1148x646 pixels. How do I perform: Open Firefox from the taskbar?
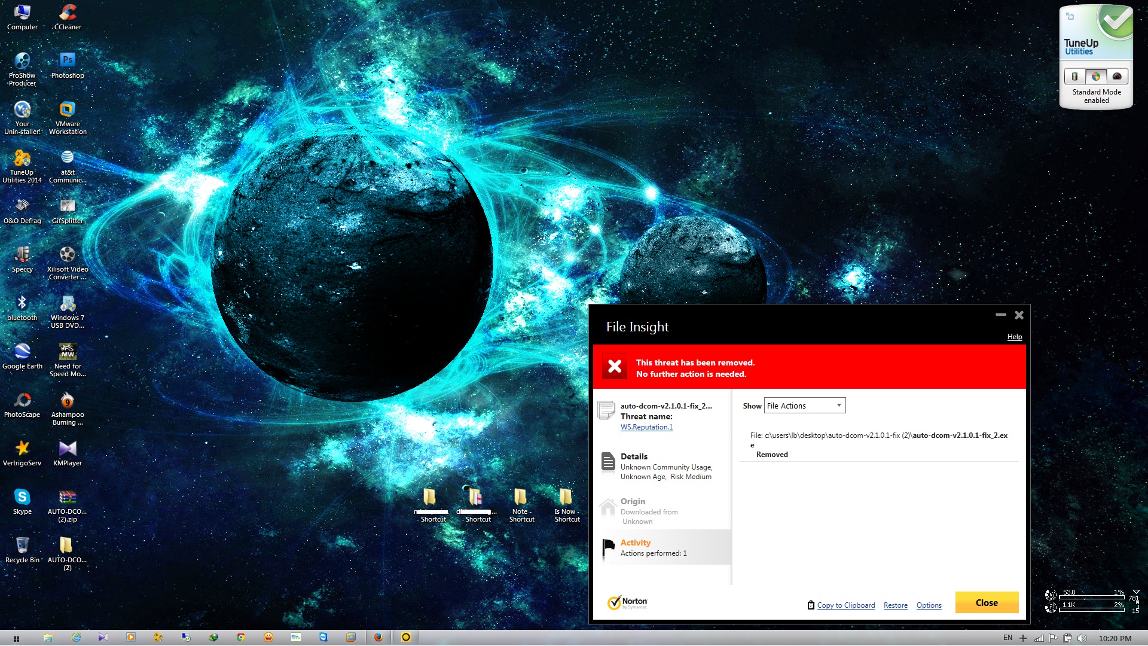pyautogui.click(x=378, y=638)
